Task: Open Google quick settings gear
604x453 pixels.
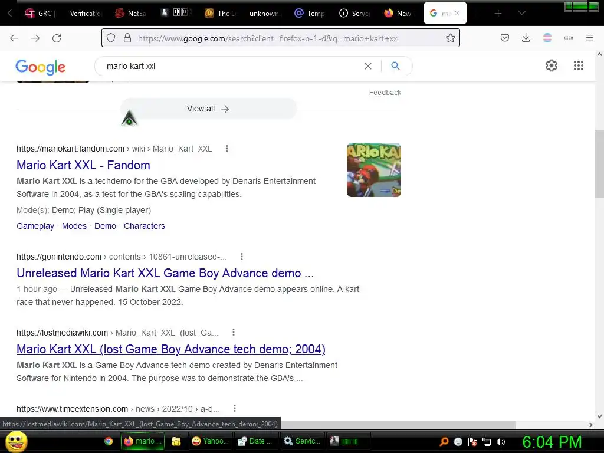Action: [x=552, y=66]
